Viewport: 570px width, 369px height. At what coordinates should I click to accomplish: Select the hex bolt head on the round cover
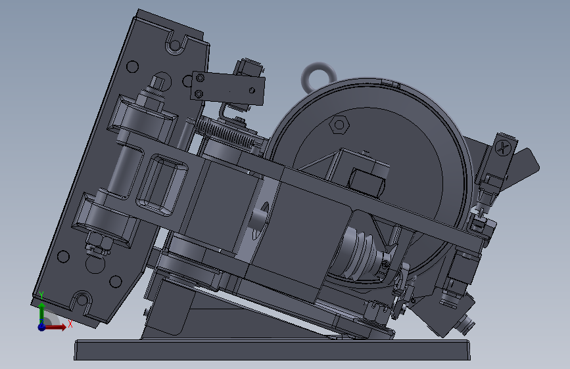pos(339,125)
